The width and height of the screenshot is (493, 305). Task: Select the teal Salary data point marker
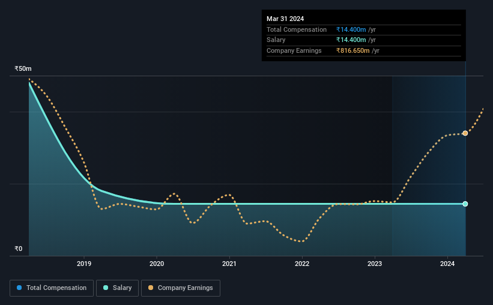pos(465,204)
